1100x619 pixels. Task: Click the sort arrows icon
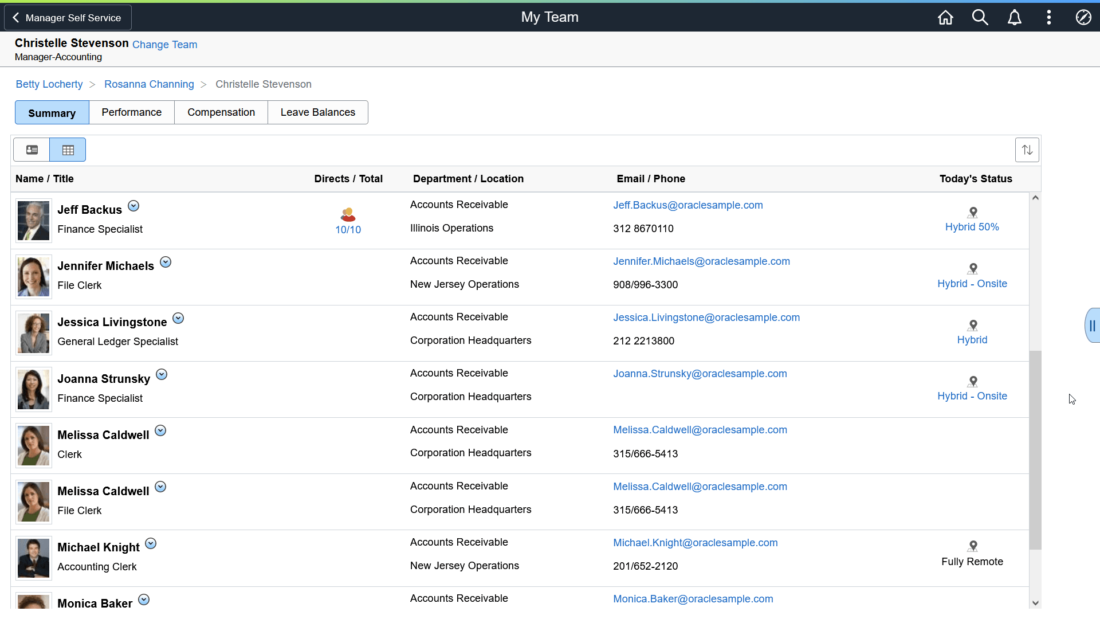point(1027,150)
